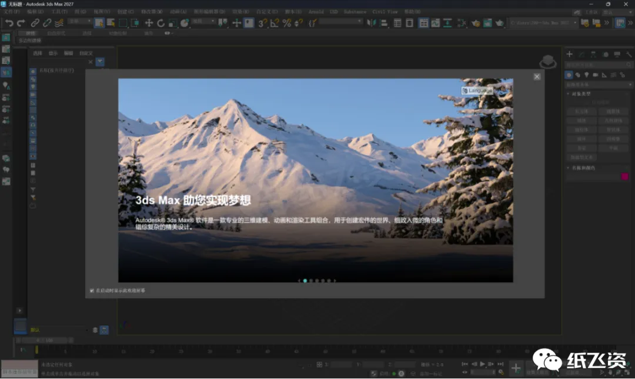Screen dimensions: 635x379
Task: Toggle Angle Snap on main toolbar
Action: click(x=274, y=23)
